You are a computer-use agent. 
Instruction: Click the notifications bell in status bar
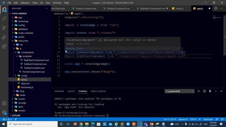(x=222, y=119)
